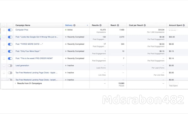Tick the checkbox for THREE MORE DAYS post

[x=4, y=44]
